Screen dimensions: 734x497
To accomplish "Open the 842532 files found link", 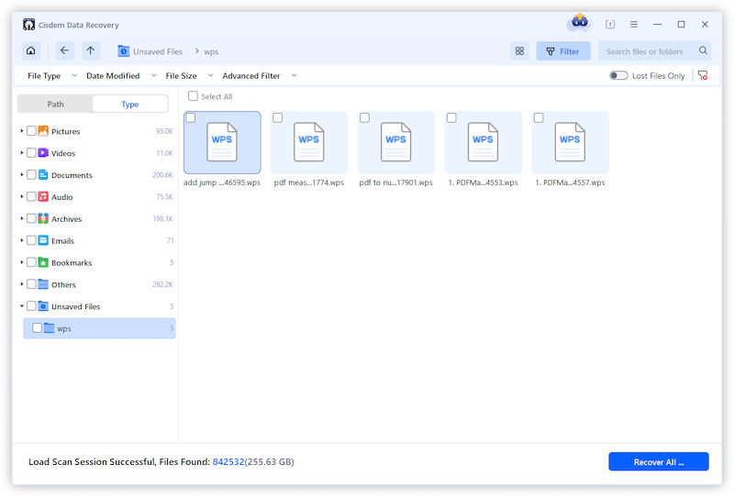I will [x=228, y=461].
